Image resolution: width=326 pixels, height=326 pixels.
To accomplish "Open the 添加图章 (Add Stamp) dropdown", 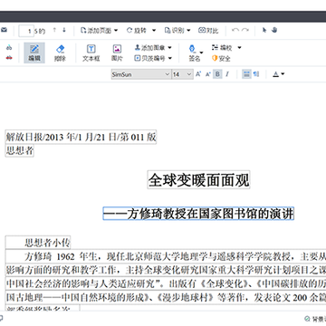I will (x=153, y=48).
